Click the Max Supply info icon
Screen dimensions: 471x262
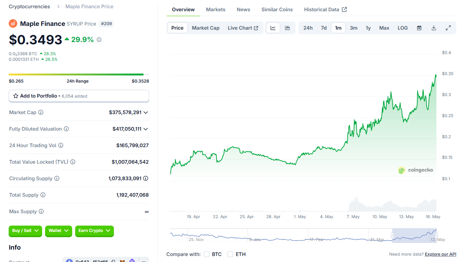[x=41, y=211]
